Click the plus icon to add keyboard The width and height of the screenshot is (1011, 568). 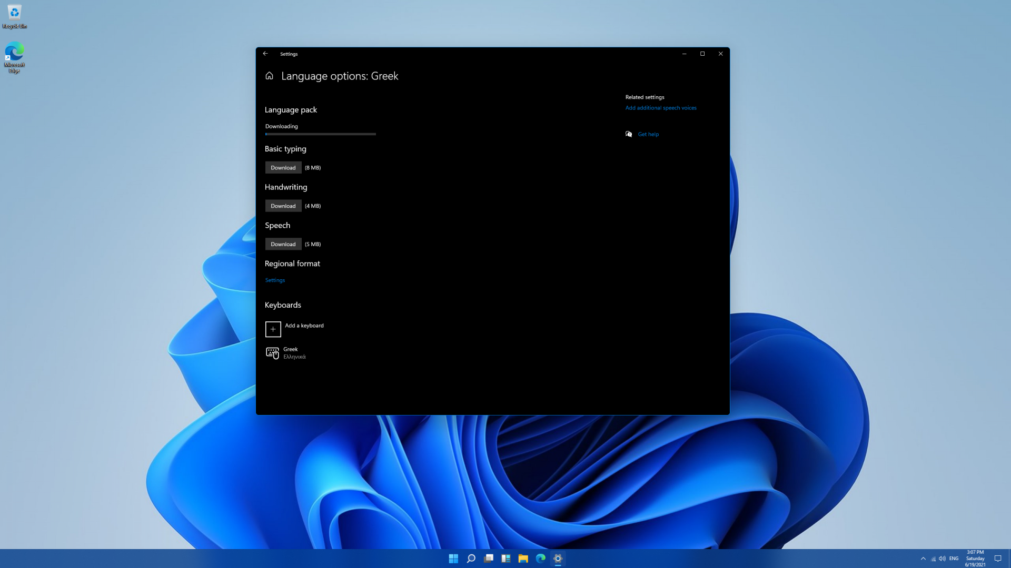tap(273, 329)
